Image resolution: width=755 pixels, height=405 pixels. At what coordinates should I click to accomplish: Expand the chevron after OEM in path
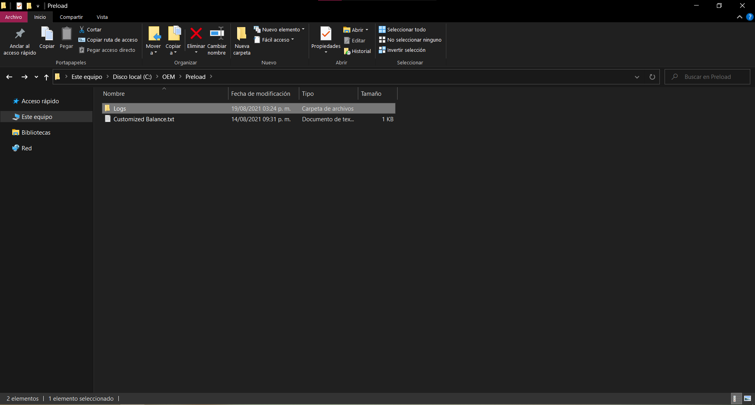click(180, 77)
